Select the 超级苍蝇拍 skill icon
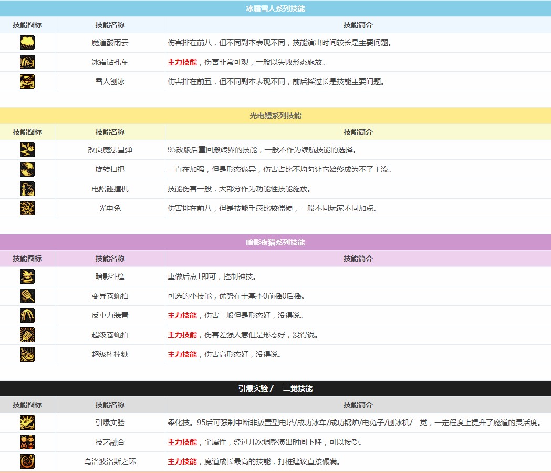The height and width of the screenshot is (473, 551). 27,335
